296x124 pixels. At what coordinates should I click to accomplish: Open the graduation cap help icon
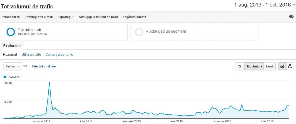(291, 17)
